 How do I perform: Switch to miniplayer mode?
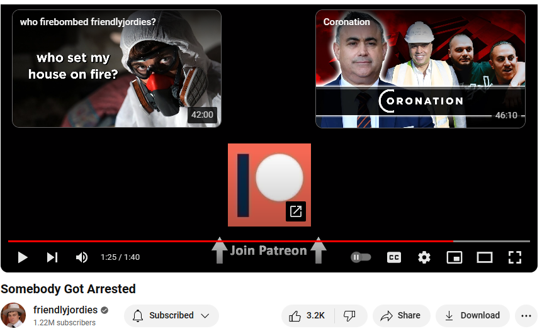(x=454, y=257)
